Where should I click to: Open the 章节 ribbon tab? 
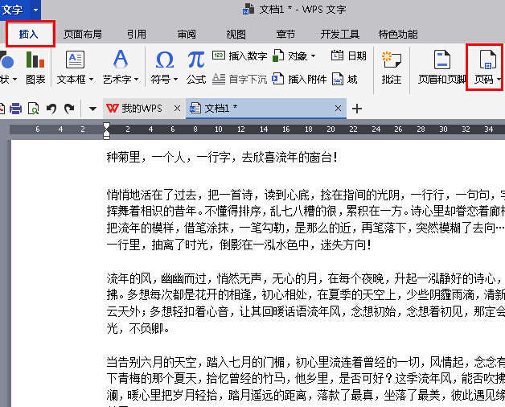285,34
